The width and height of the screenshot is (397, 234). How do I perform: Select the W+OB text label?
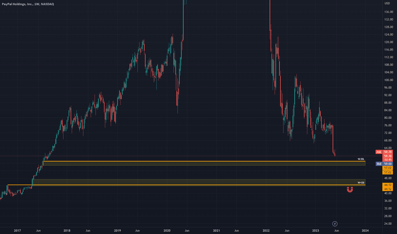pyautogui.click(x=361, y=183)
